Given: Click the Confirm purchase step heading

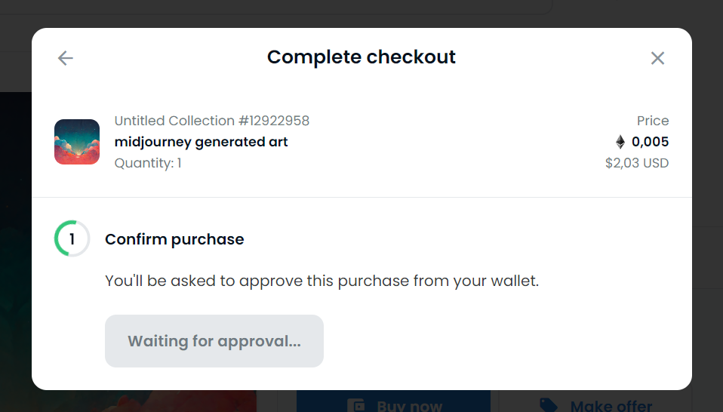Looking at the screenshot, I should click(x=174, y=239).
